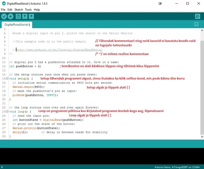
Task: Click the window restore-layout icon in title bar
Action: (x=160, y=3)
